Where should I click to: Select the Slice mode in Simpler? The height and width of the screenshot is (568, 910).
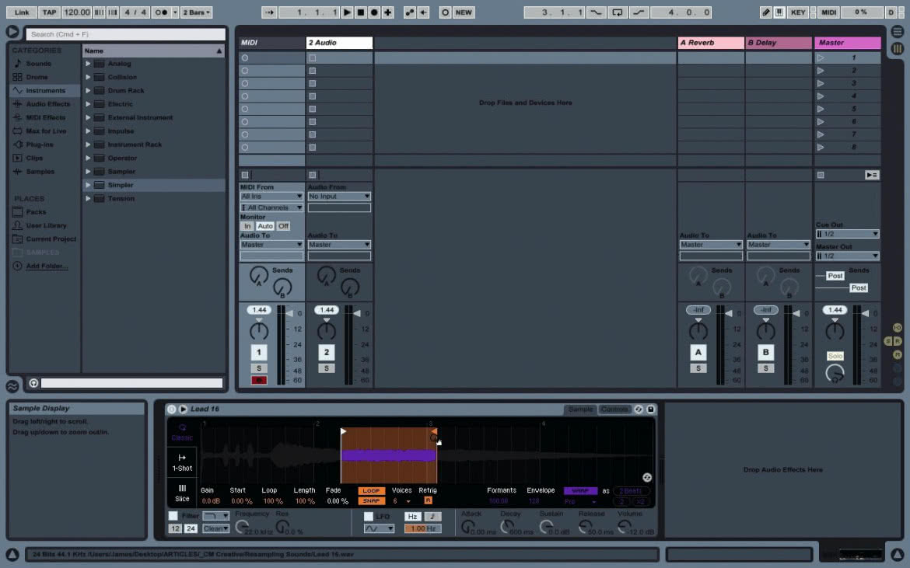point(182,493)
